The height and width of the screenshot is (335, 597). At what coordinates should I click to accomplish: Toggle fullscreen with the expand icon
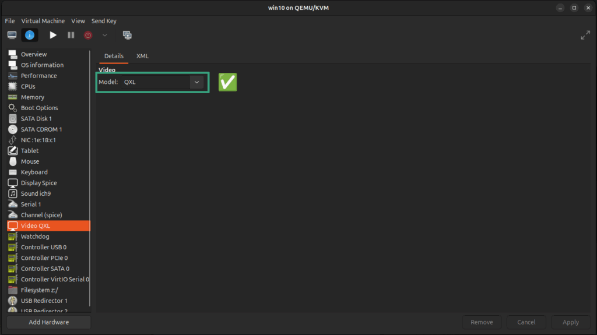coord(585,35)
